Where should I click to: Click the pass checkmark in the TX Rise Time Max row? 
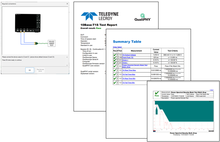pyautogui.click(x=115, y=70)
